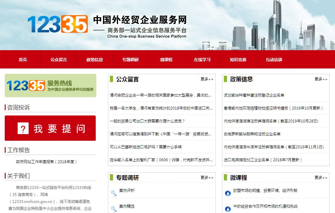Viewport: 335px width, 213px height.
Task: Show 更多 for 微课程 section
Action: (x=321, y=178)
